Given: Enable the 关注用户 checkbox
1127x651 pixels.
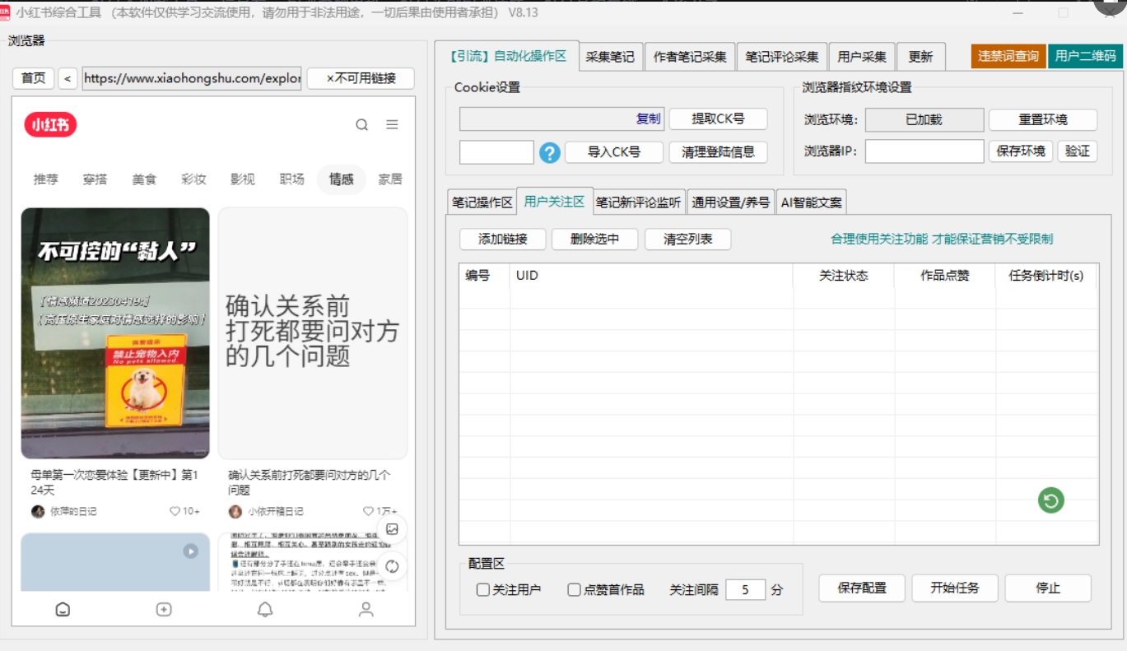Looking at the screenshot, I should pyautogui.click(x=483, y=590).
